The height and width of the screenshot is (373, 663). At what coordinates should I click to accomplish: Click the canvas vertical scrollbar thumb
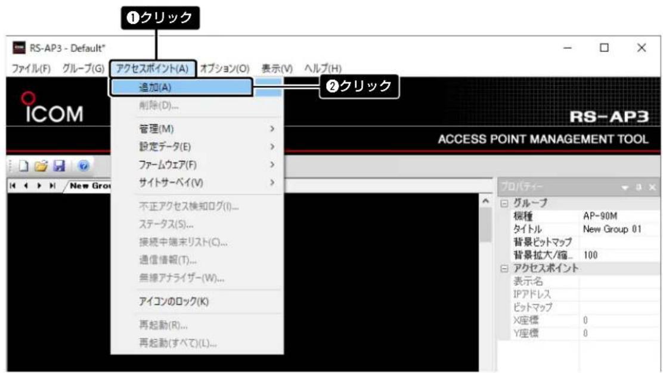click(x=486, y=225)
